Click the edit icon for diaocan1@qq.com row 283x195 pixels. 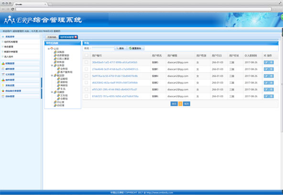point(266,69)
